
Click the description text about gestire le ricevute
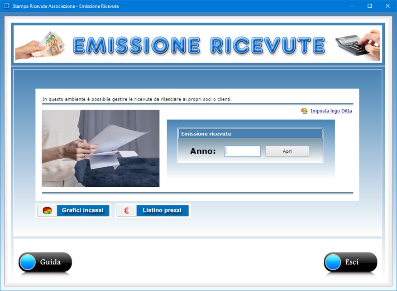coord(137,99)
